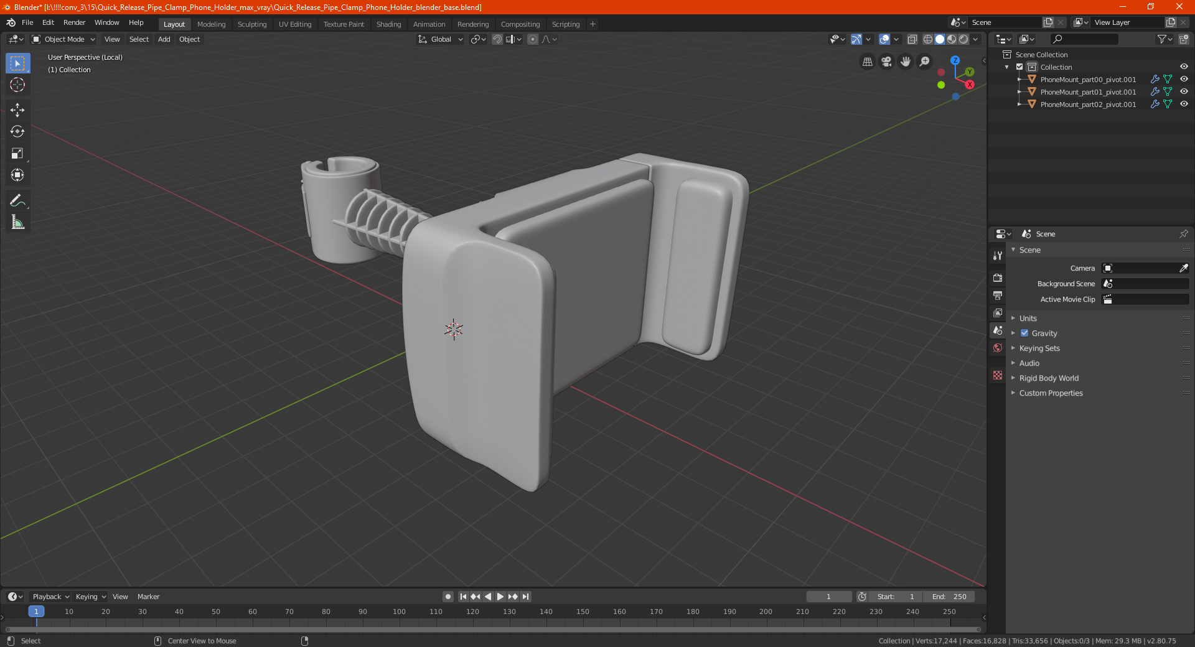
Task: Pick camera object with eyedropper
Action: [x=1183, y=268]
